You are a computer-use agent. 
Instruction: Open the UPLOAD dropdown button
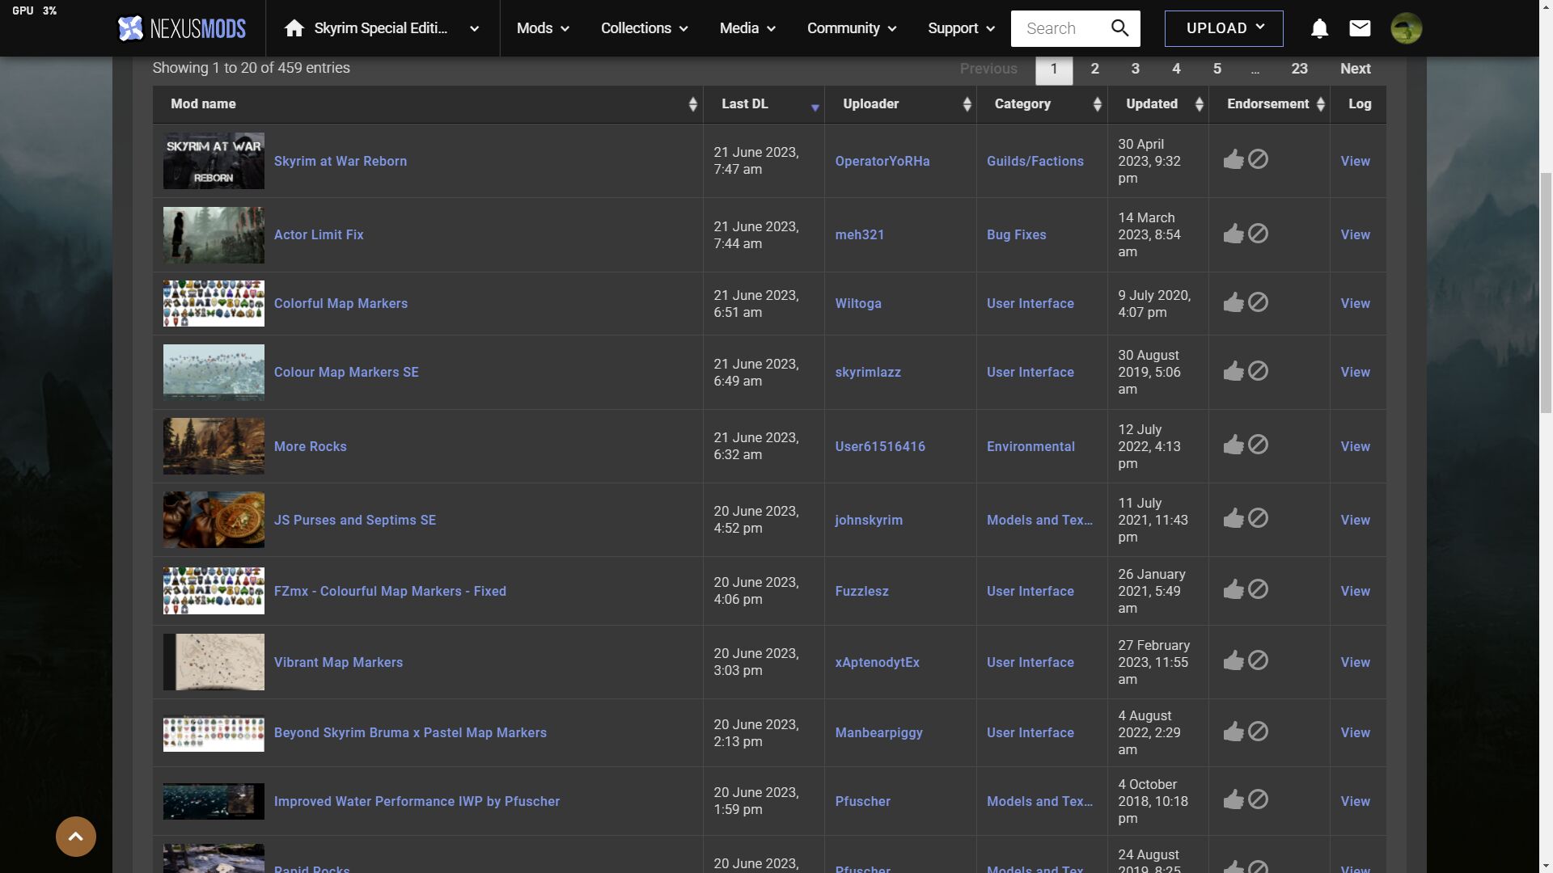(x=1224, y=28)
